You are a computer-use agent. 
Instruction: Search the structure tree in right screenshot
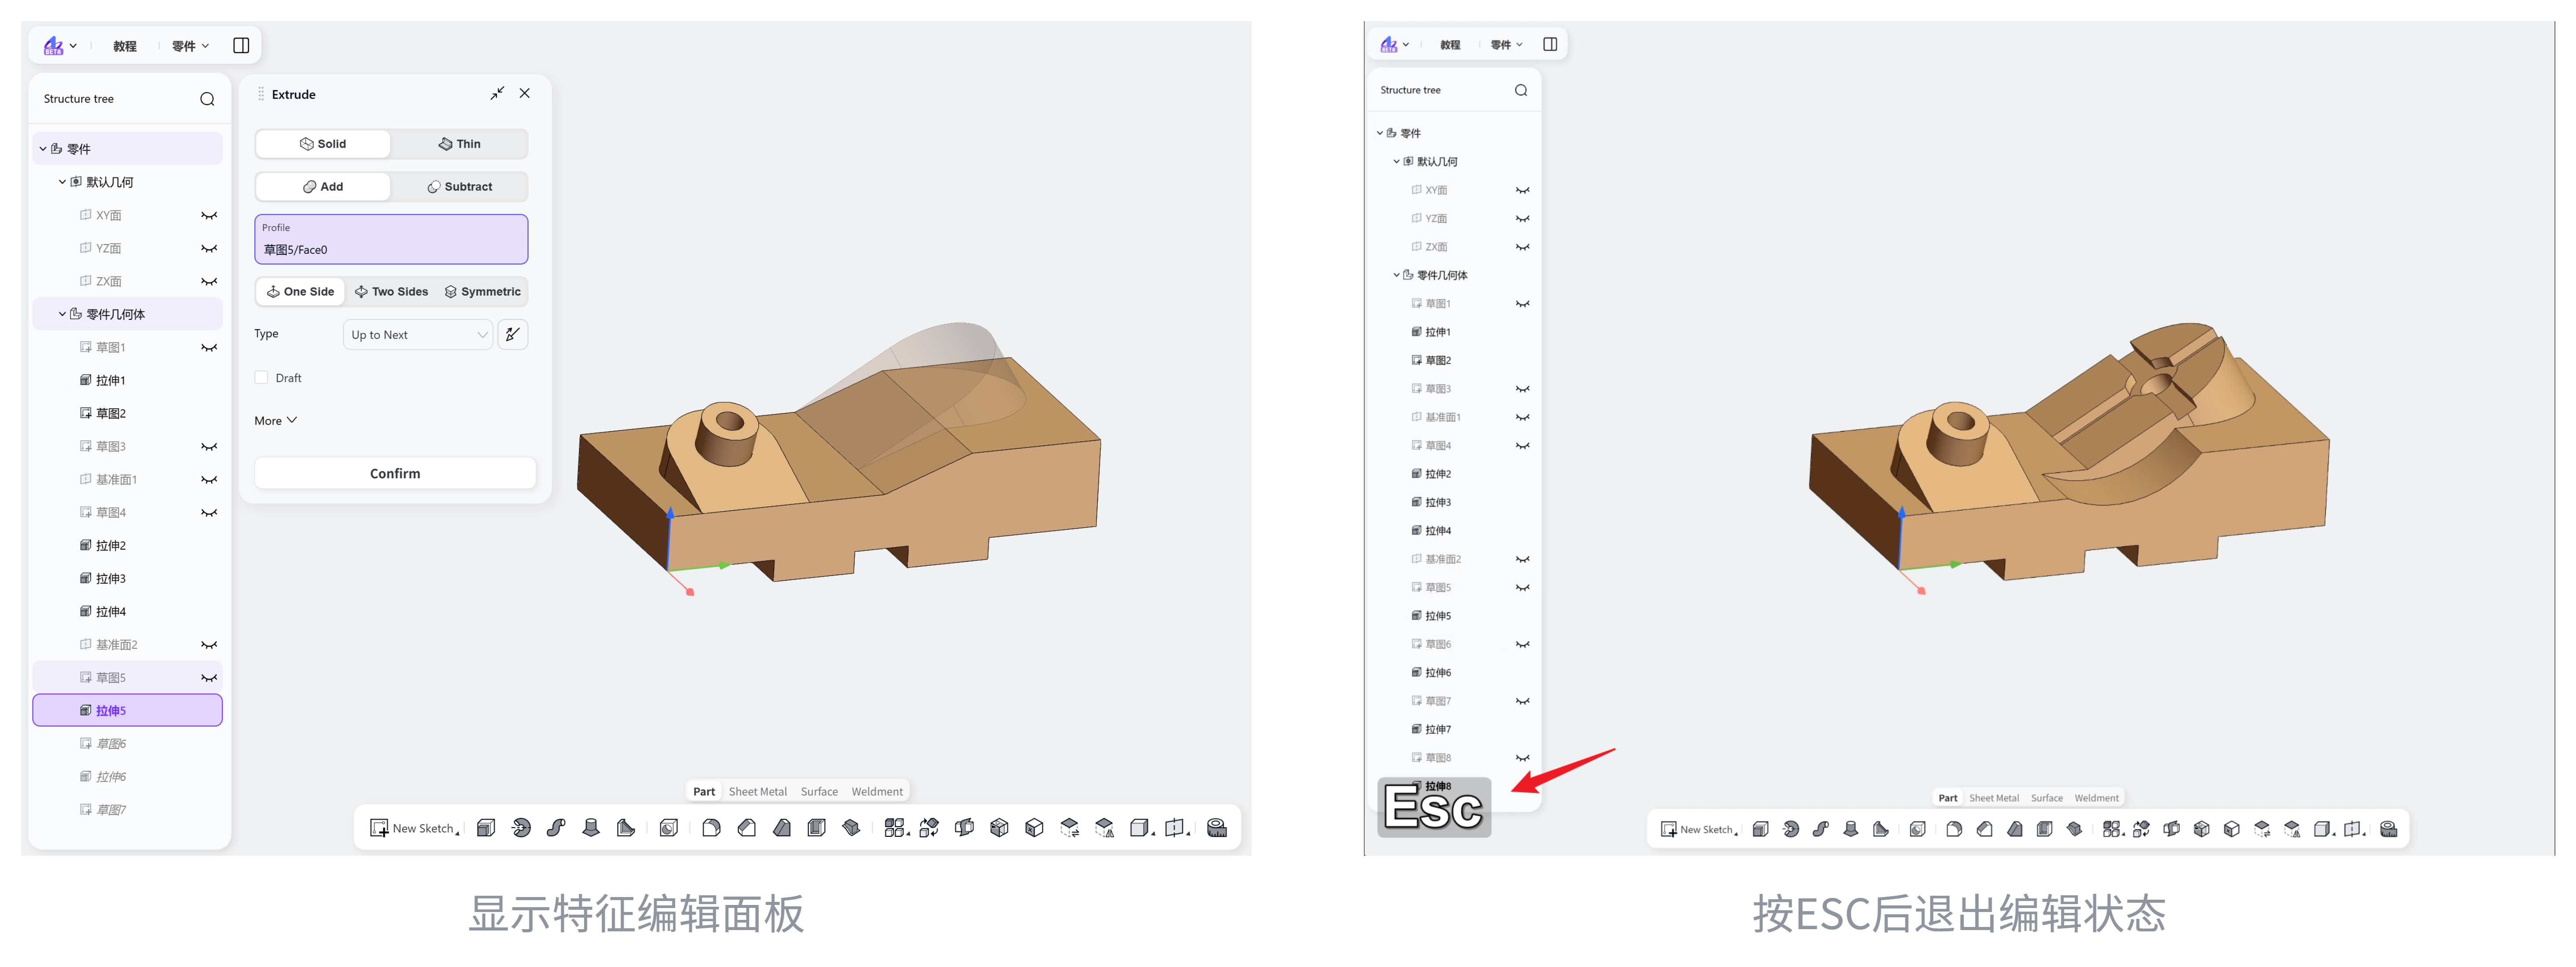pyautogui.click(x=1521, y=91)
